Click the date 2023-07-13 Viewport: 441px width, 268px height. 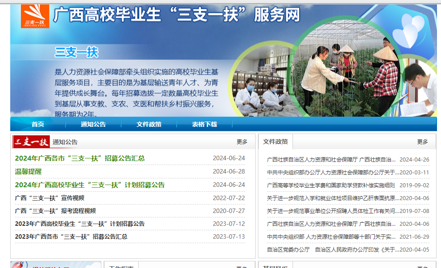pyautogui.click(x=229, y=237)
